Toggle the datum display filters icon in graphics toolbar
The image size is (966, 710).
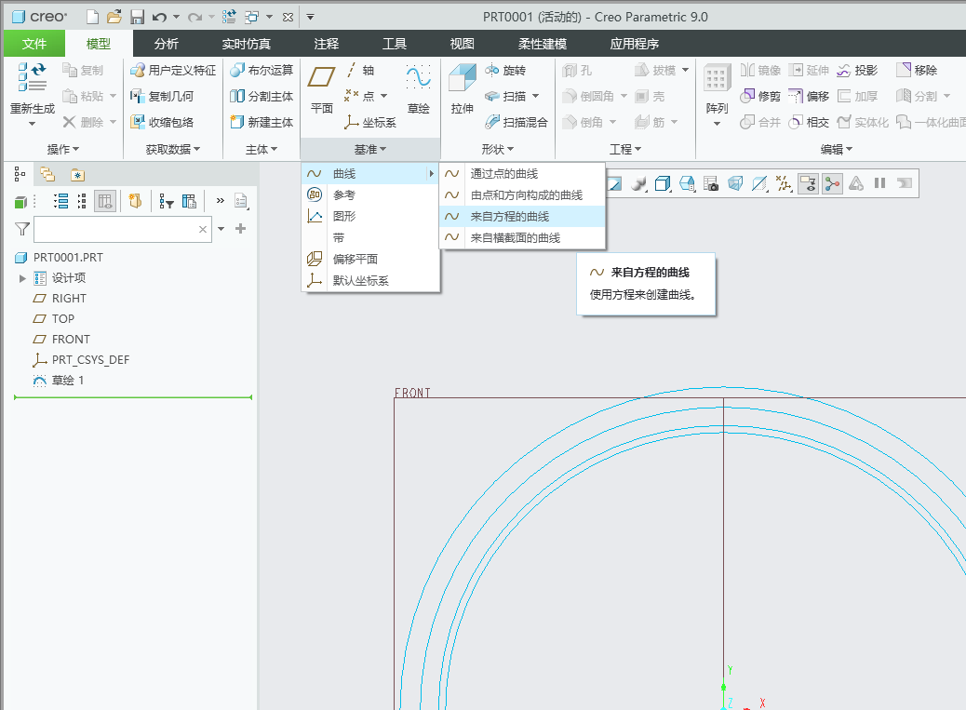point(783,183)
